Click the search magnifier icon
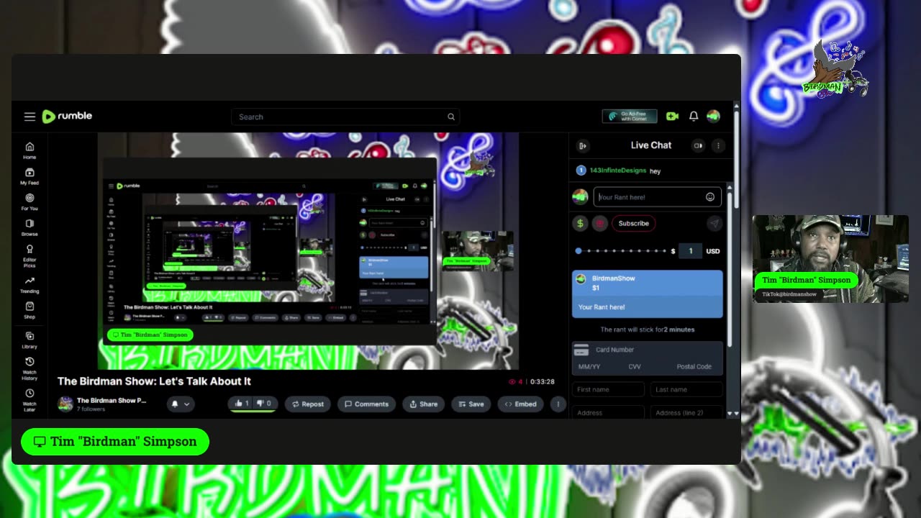The height and width of the screenshot is (518, 921). (451, 117)
